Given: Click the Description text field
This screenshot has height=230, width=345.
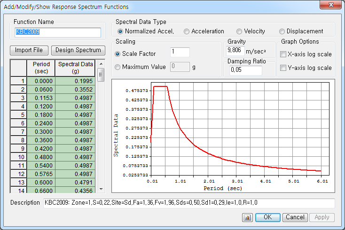Looking at the screenshot, I should 189,203.
